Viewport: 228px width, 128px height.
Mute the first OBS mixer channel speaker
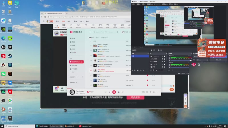point(170,60)
